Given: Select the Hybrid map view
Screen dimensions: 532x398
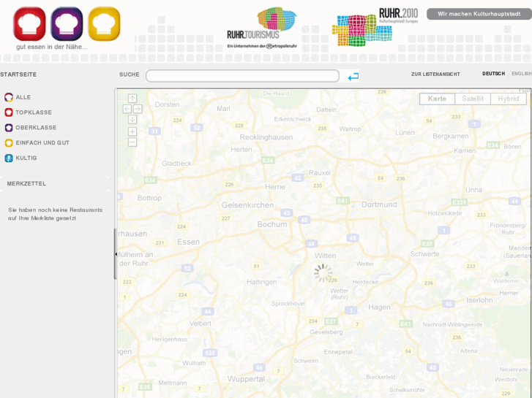Looking at the screenshot, I should (x=509, y=99).
